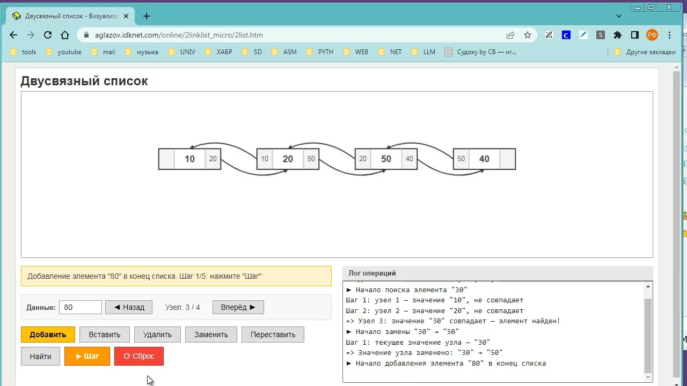Open the NET bookmark folder

click(x=390, y=52)
